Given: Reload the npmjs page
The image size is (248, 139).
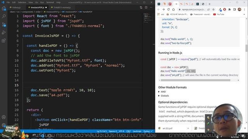Looking at the screenshot, I should tap(169, 9).
